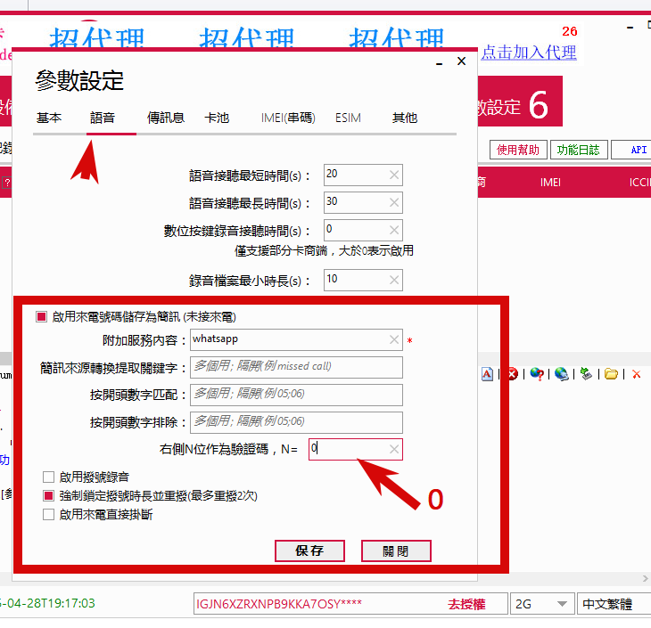
Task: Click the timestamp 04-28T19:17:03 in status bar
Action: pyautogui.click(x=47, y=603)
